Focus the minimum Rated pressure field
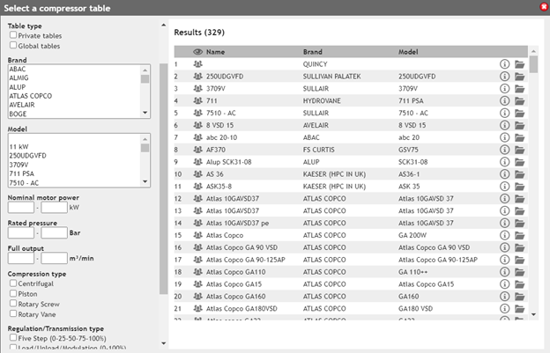 pyautogui.click(x=21, y=232)
